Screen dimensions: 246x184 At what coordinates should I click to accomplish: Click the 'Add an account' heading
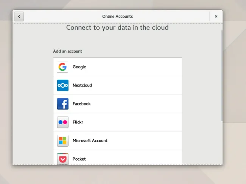pyautogui.click(x=67, y=51)
